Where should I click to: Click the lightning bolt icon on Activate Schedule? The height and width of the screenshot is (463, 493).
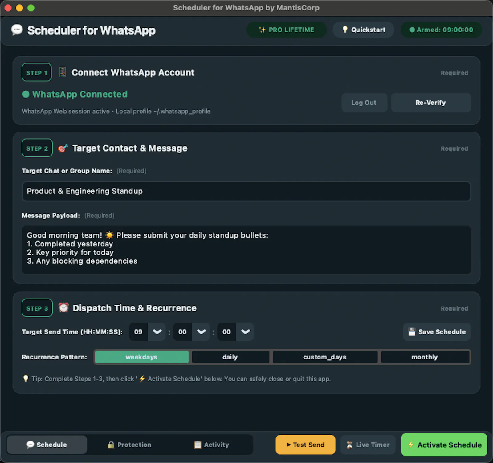pyautogui.click(x=411, y=445)
